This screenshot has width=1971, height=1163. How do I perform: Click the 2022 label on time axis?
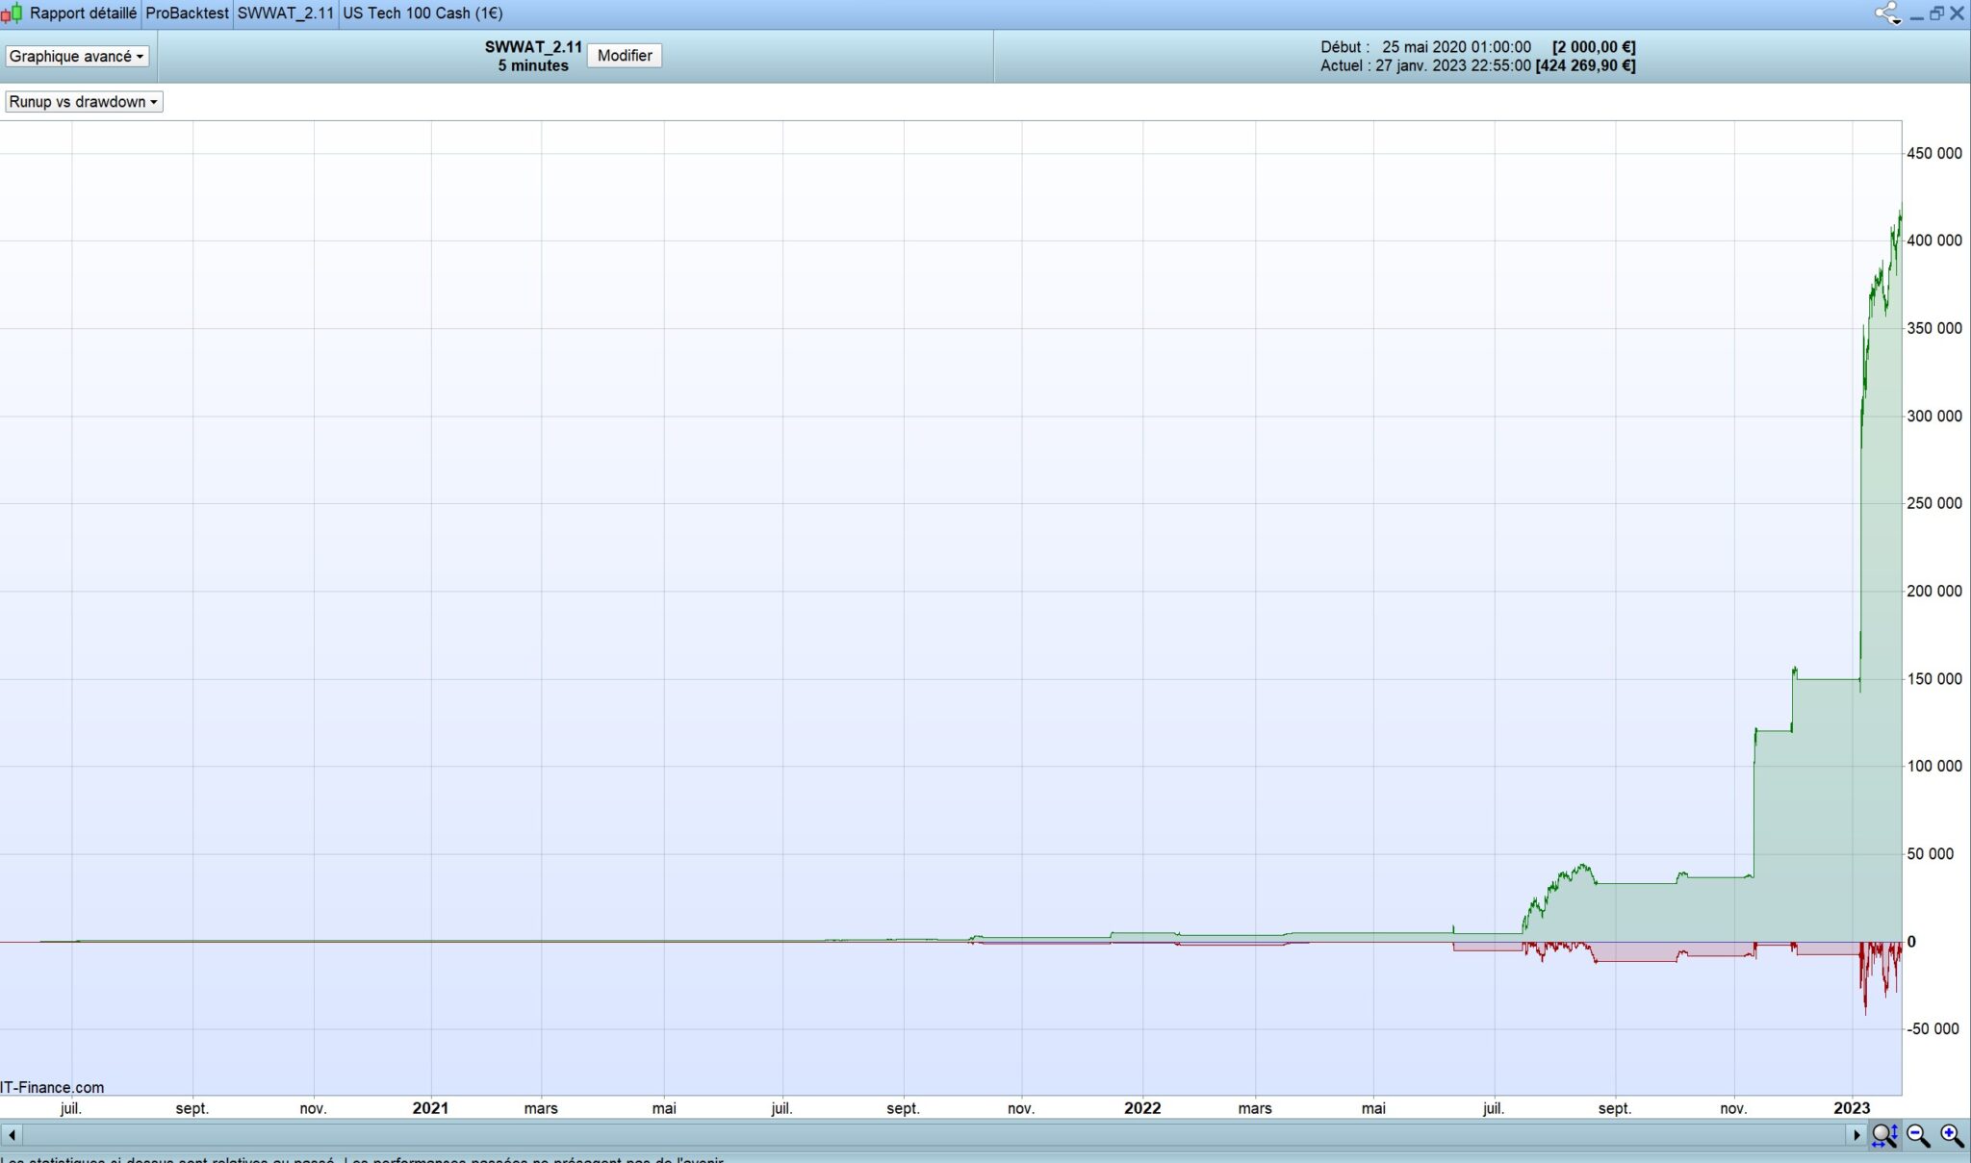[x=1142, y=1108]
